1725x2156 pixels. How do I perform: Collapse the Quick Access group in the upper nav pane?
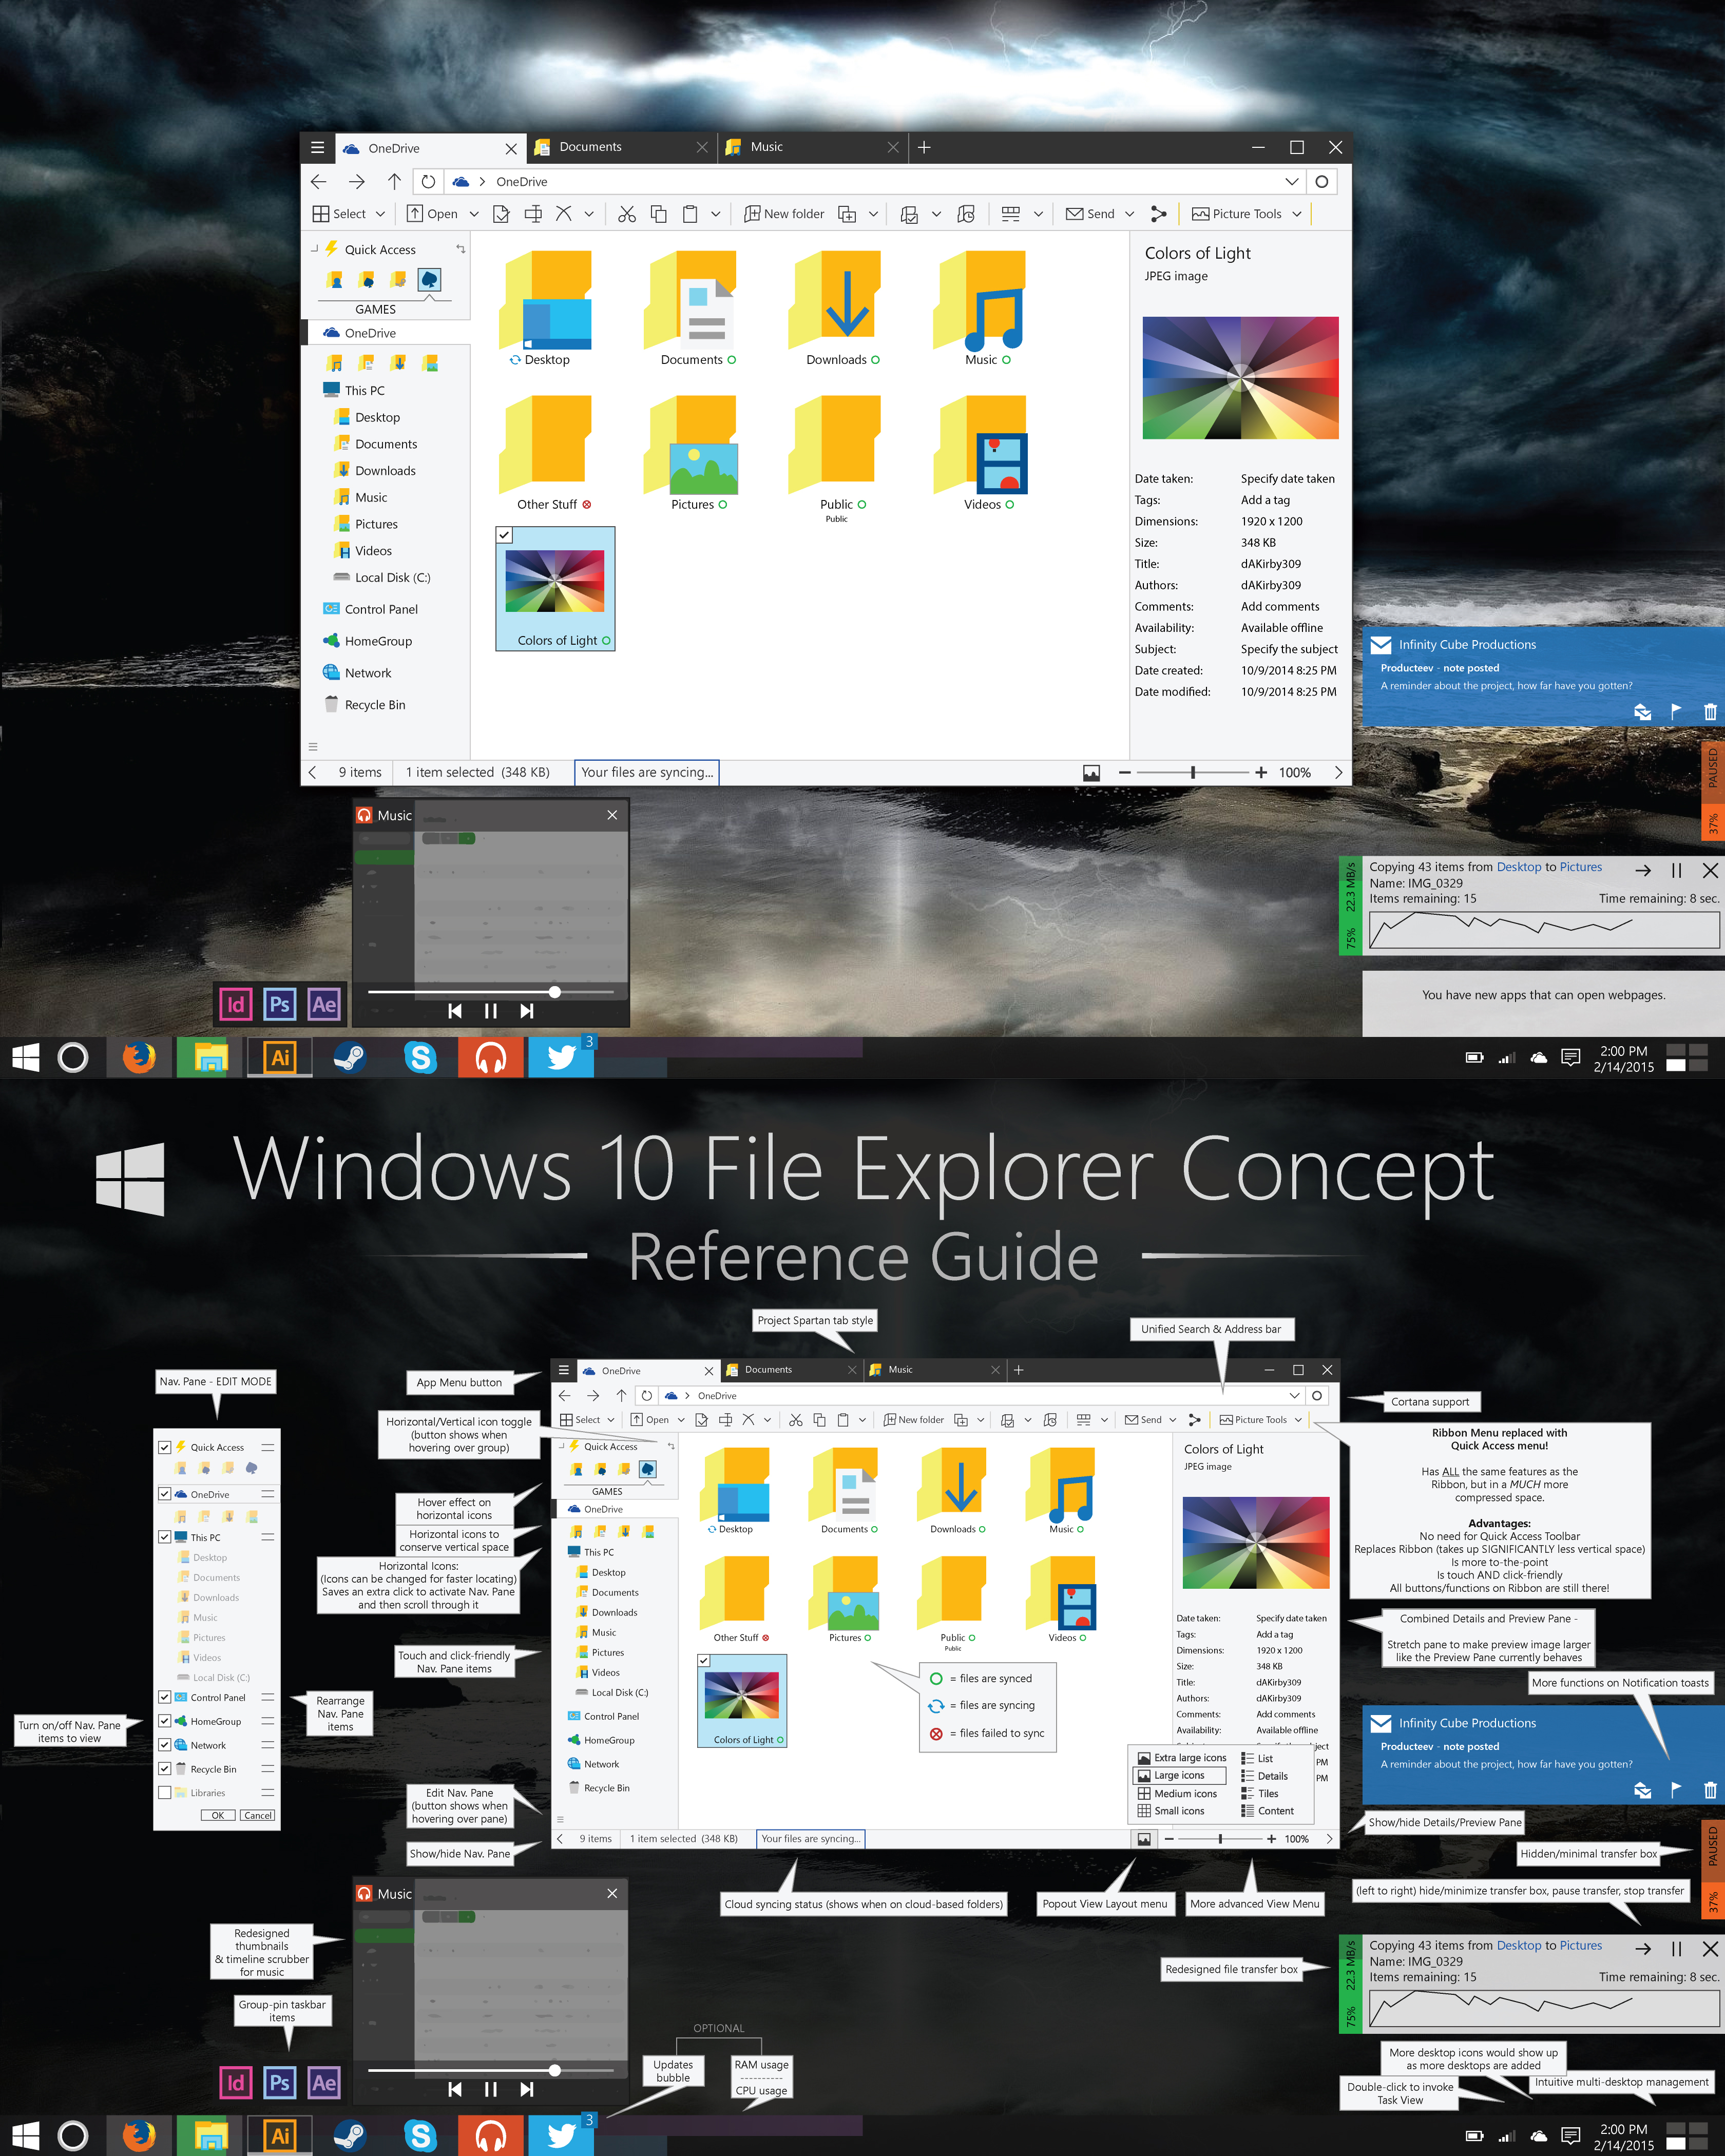tap(314, 249)
